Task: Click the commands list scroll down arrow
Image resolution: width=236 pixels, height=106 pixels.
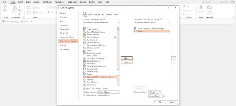Action: tap(118, 85)
